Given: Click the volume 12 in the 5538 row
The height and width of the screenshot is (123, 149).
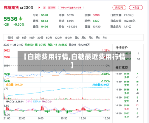Looking at the screenshot, I should [x=137, y=105].
